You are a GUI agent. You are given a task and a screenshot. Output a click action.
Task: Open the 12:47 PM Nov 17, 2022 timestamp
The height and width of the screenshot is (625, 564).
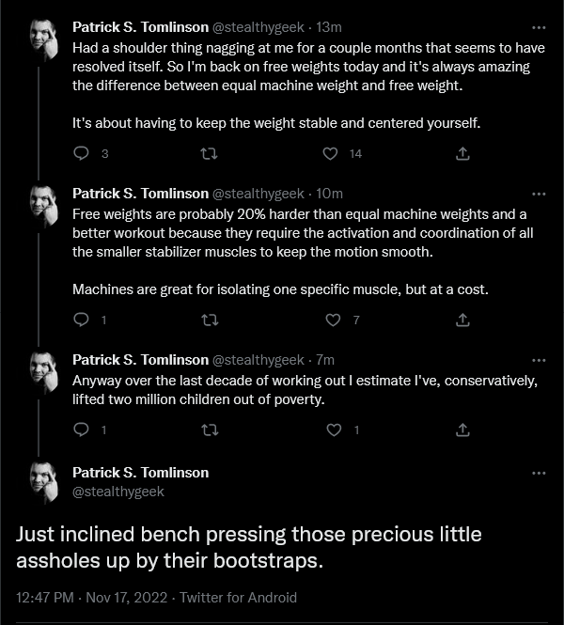point(91,598)
